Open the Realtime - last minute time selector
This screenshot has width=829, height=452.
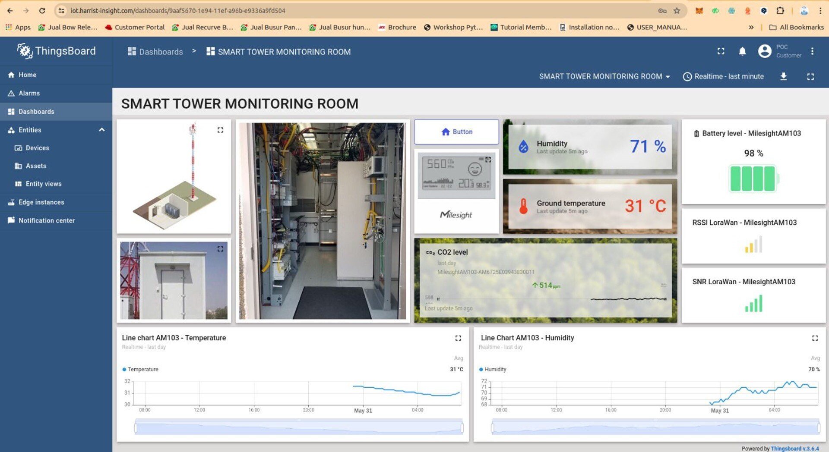[723, 76]
